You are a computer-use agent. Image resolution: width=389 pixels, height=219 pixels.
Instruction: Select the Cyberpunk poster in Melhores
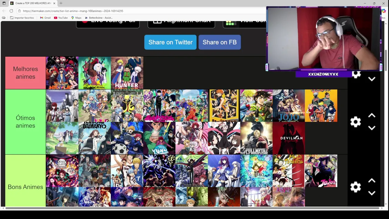95,73
